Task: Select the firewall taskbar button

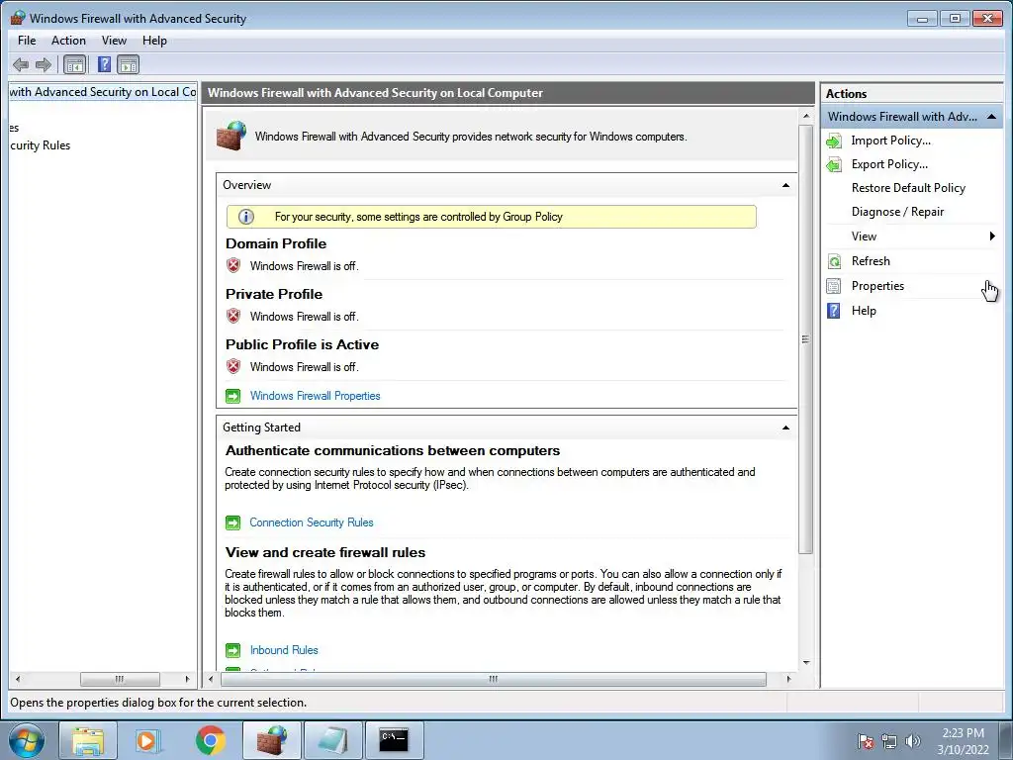Action: (271, 740)
